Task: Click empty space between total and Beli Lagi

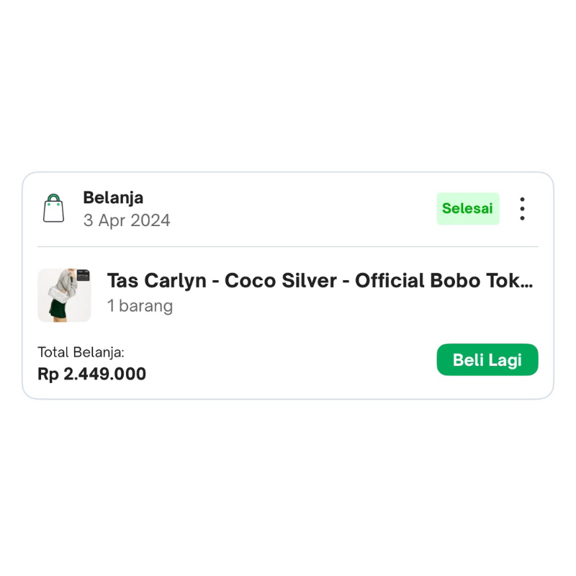Action: coord(288,364)
